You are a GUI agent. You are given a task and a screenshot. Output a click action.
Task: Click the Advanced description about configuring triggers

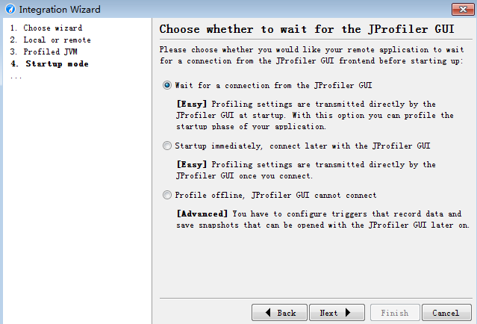pyautogui.click(x=322, y=219)
